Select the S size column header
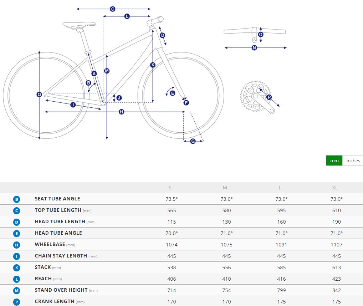 170,188
